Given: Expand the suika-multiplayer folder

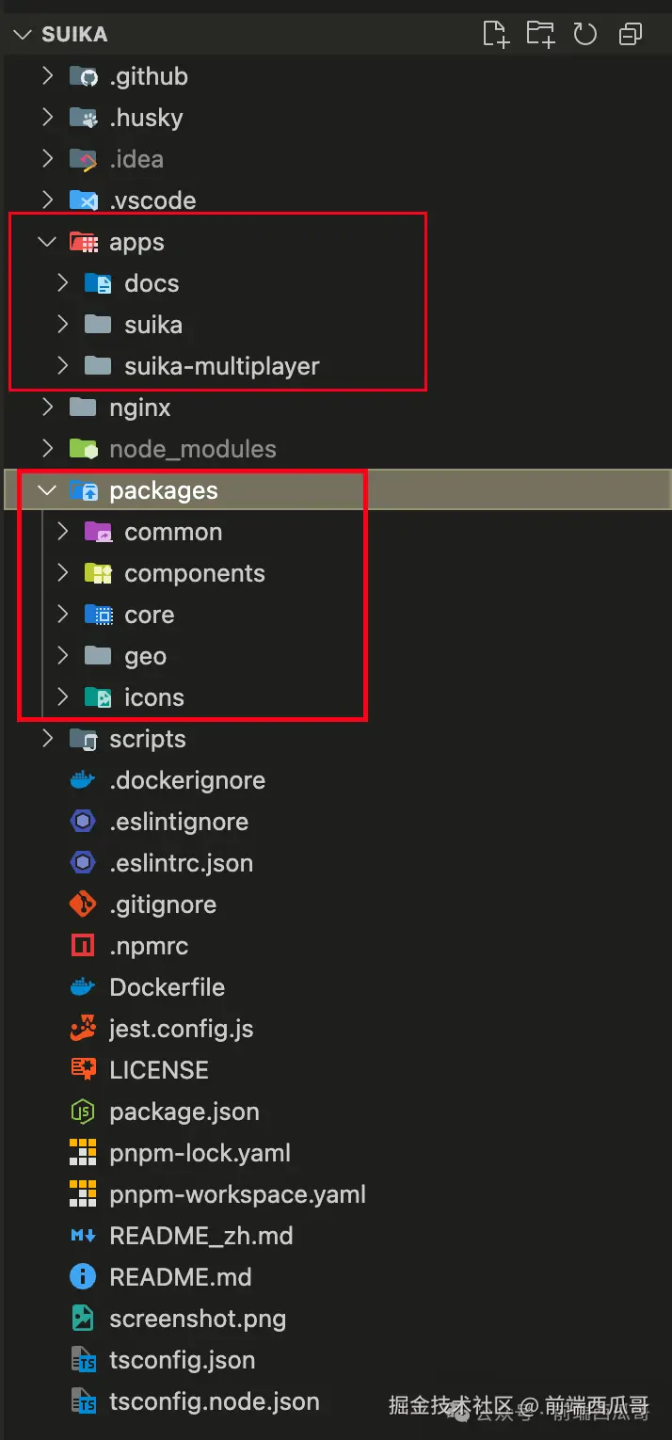Looking at the screenshot, I should coord(62,366).
